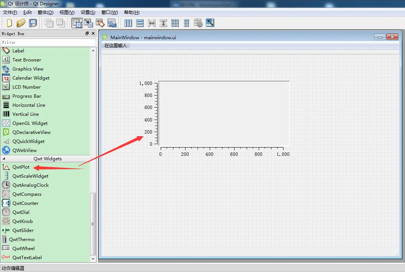This screenshot has width=405, height=272.
Task: Apply Lay Out in a Grid icon
Action: point(175,23)
